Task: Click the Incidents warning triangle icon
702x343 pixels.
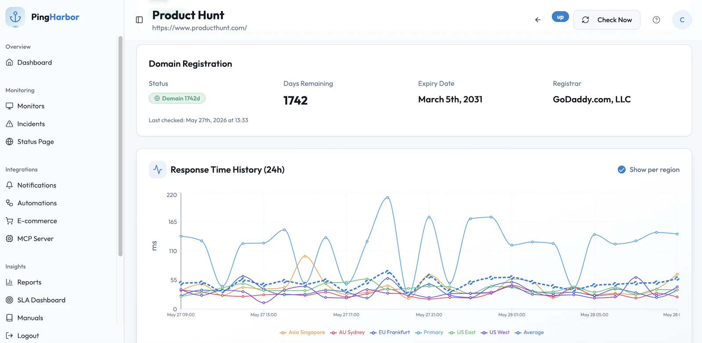Action: tap(9, 124)
